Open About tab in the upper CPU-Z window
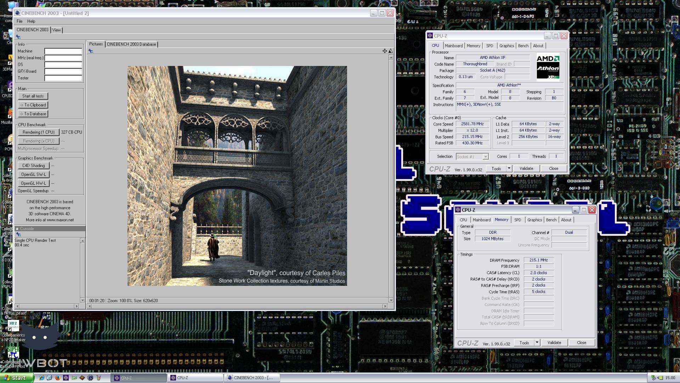 (538, 46)
